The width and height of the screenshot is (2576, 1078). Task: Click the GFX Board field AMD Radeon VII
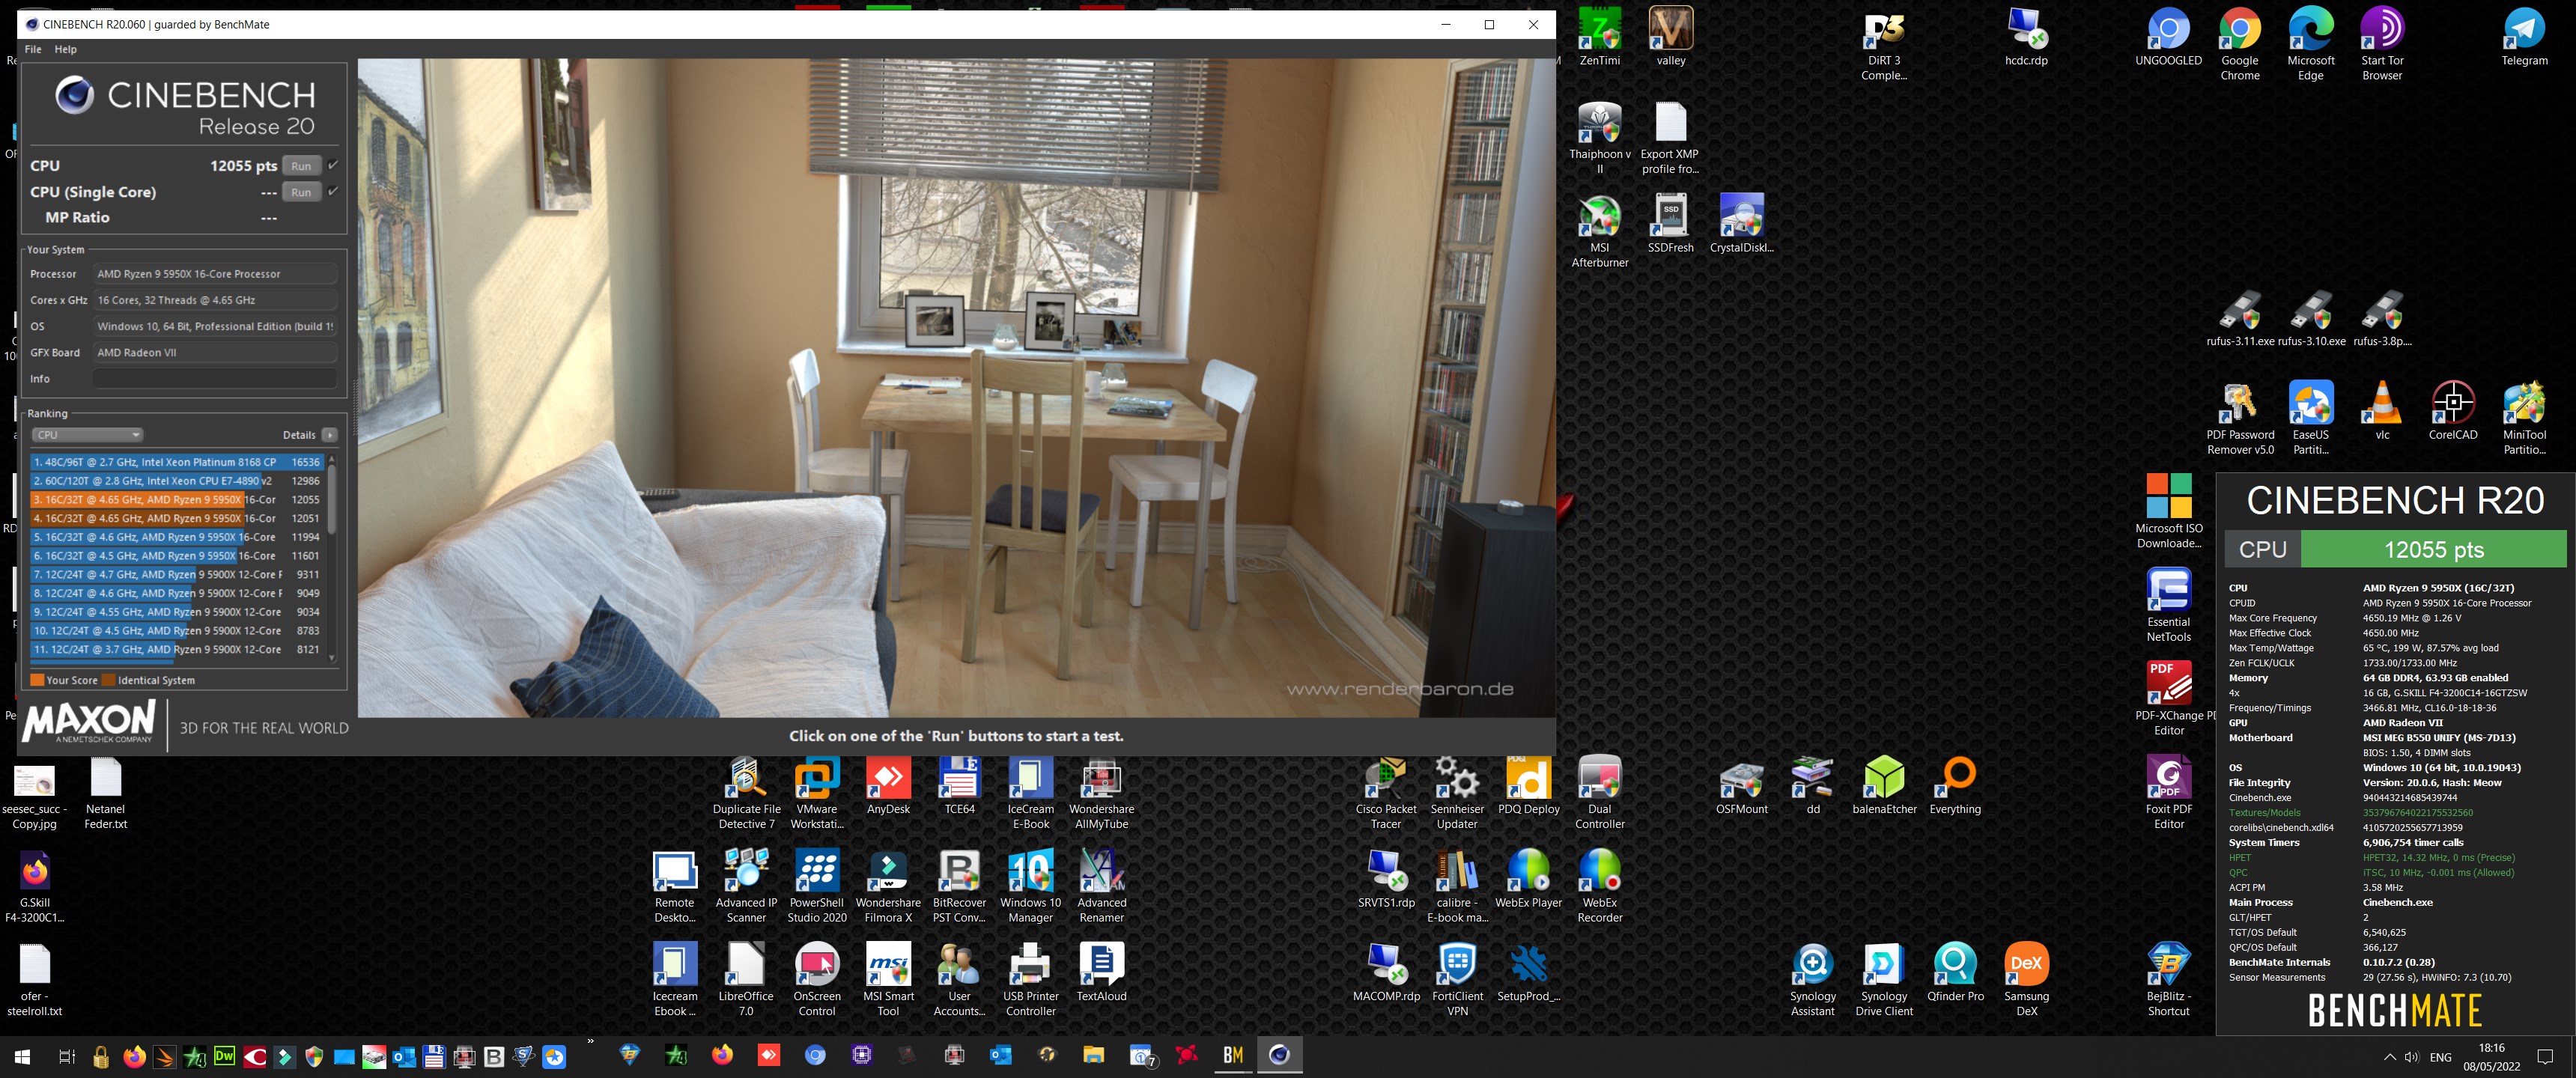pos(214,353)
